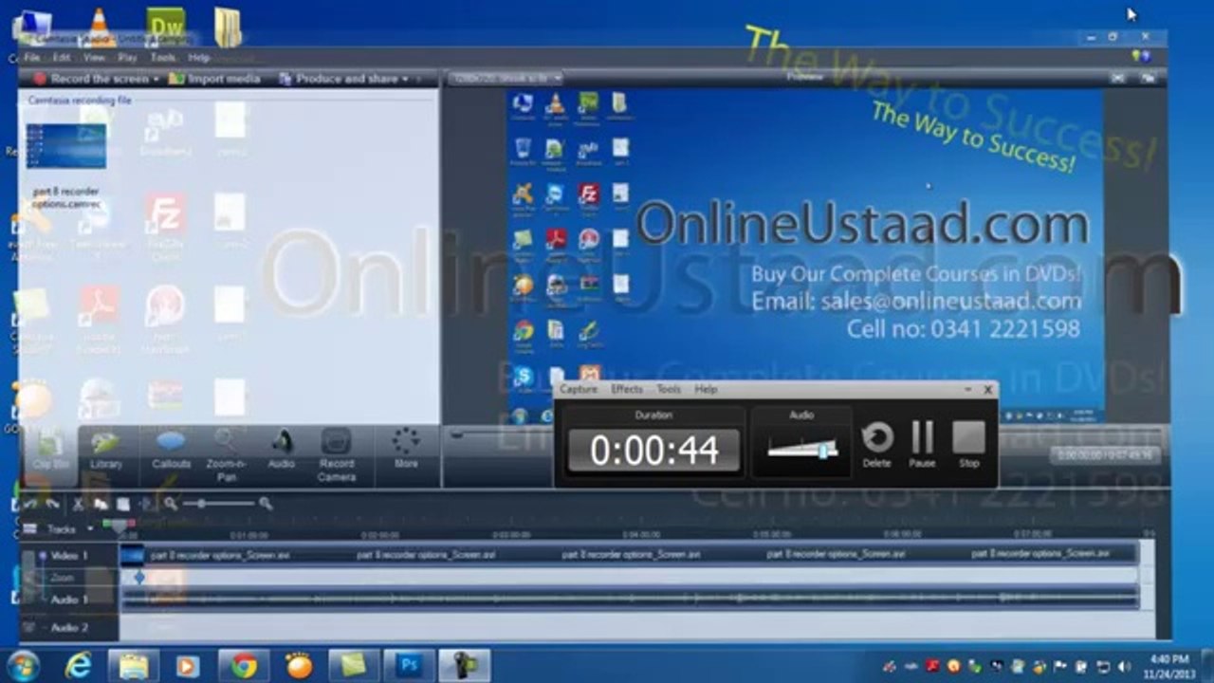Image resolution: width=1214 pixels, height=683 pixels.
Task: Open the Help menu in Camtasia Studio
Action: (x=198, y=58)
